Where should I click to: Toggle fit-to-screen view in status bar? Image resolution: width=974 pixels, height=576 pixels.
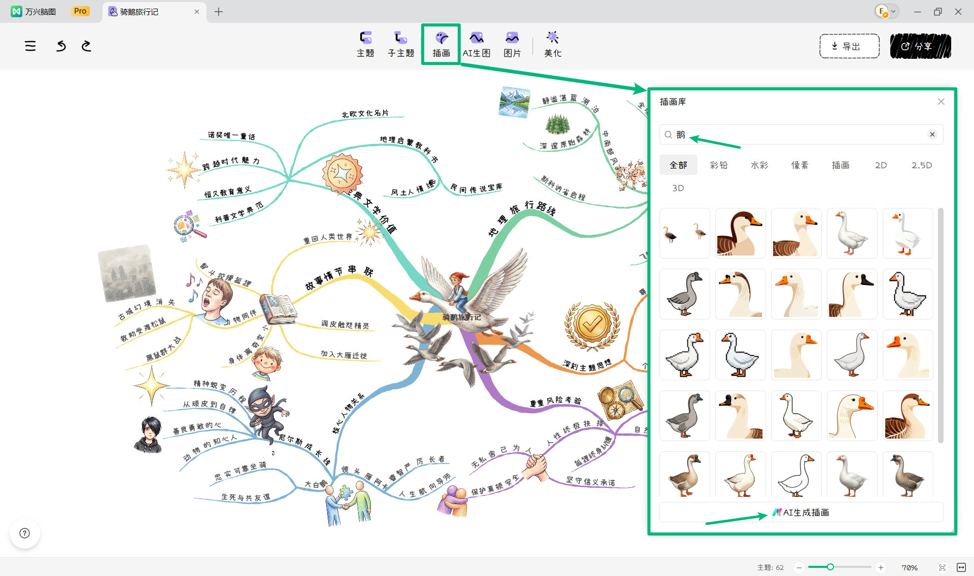pyautogui.click(x=942, y=567)
